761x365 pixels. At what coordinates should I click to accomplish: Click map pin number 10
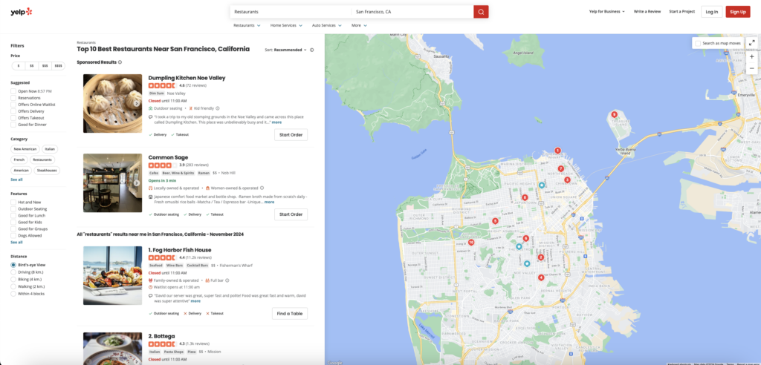[x=470, y=242]
